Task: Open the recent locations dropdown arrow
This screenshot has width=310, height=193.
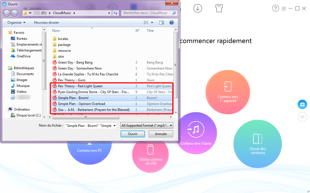Action: (20, 13)
